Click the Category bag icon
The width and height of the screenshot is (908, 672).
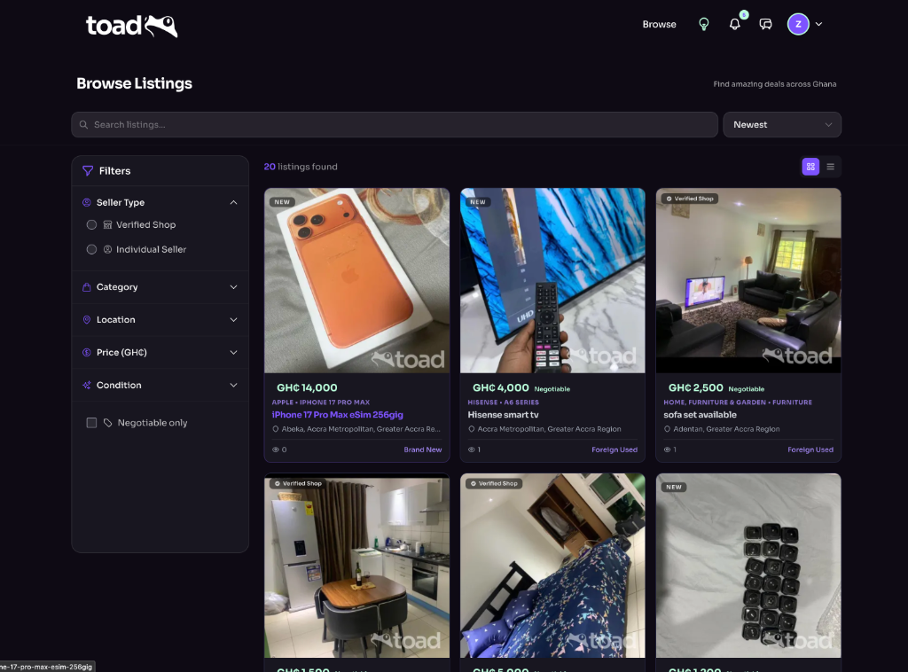pyautogui.click(x=87, y=287)
